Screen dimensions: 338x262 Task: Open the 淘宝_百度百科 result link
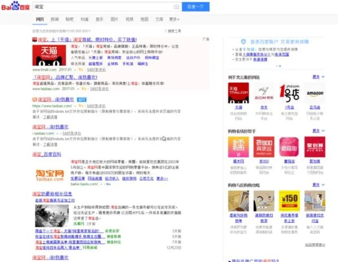tap(47, 154)
